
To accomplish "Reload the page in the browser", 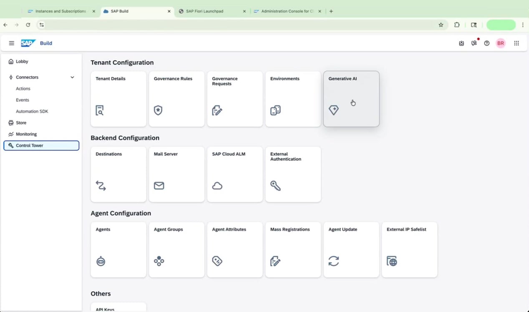I will (x=28, y=25).
